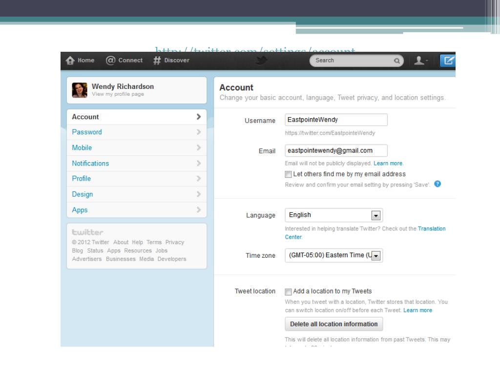Open the Language dropdown
Viewport: 500px width, 375px height.
pos(334,215)
